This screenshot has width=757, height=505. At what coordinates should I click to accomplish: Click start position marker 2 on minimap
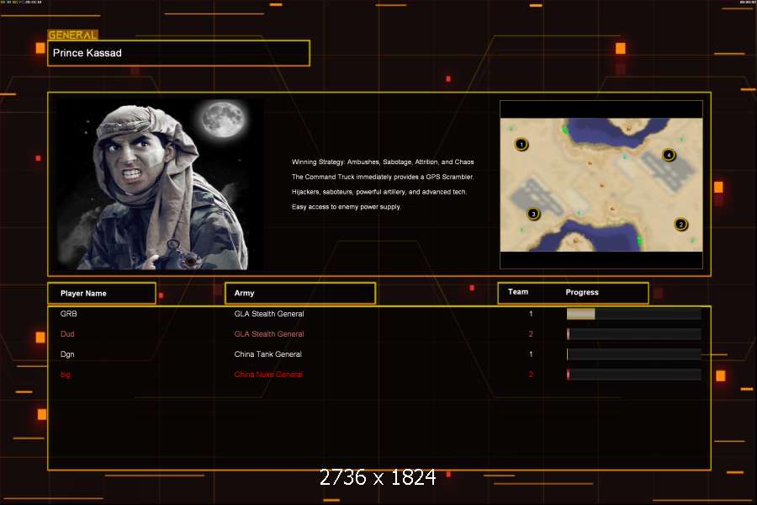pyautogui.click(x=681, y=224)
